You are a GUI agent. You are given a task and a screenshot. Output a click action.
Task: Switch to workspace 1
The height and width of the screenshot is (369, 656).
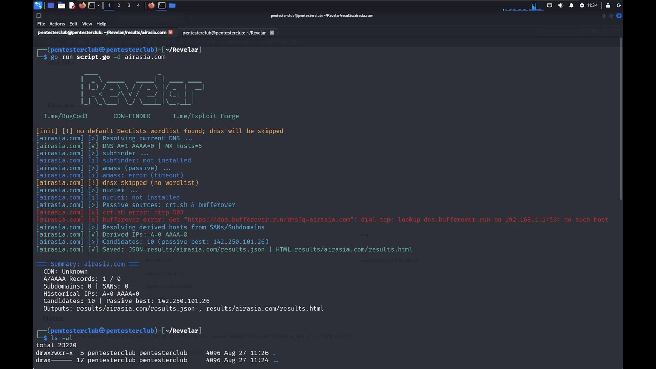pos(109,5)
